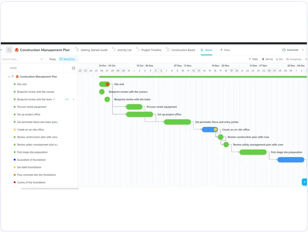The height and width of the screenshot is (232, 308).
Task: Open the Construction Board tab
Action: pyautogui.click(x=181, y=50)
